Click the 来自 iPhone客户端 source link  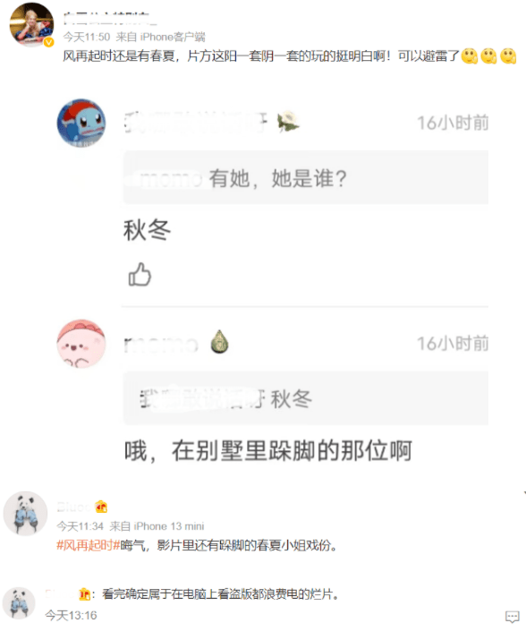[160, 37]
